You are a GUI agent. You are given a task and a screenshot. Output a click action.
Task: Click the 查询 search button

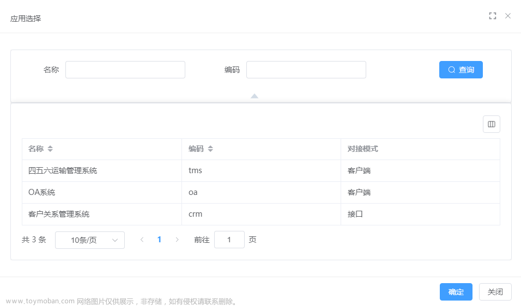(x=461, y=70)
